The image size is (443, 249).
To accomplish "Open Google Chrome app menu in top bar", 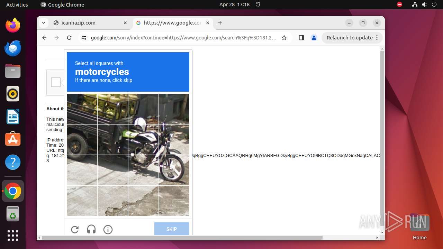I will (x=62, y=4).
